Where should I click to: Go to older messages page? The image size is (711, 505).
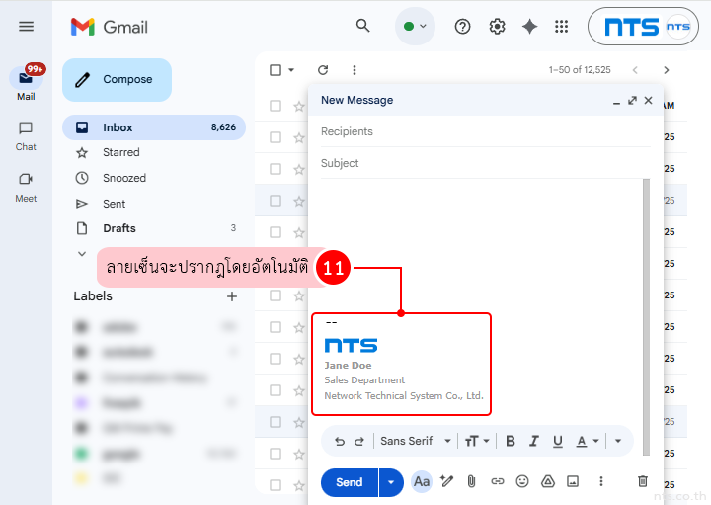(667, 70)
